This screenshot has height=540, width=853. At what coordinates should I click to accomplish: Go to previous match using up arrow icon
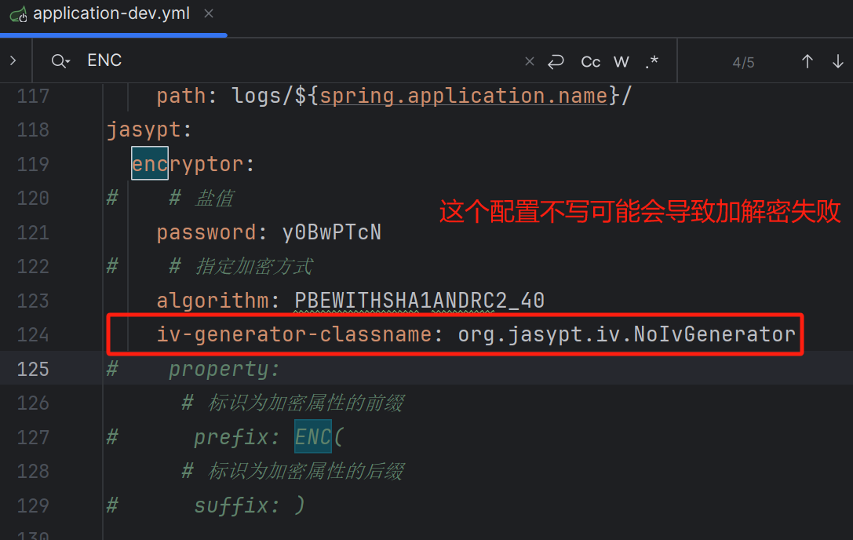point(807,61)
